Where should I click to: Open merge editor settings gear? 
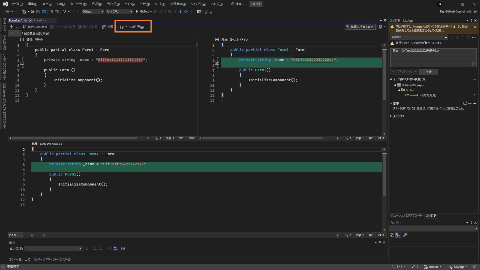point(380,27)
